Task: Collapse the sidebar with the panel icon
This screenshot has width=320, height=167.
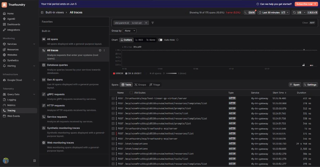Action: [x=34, y=161]
